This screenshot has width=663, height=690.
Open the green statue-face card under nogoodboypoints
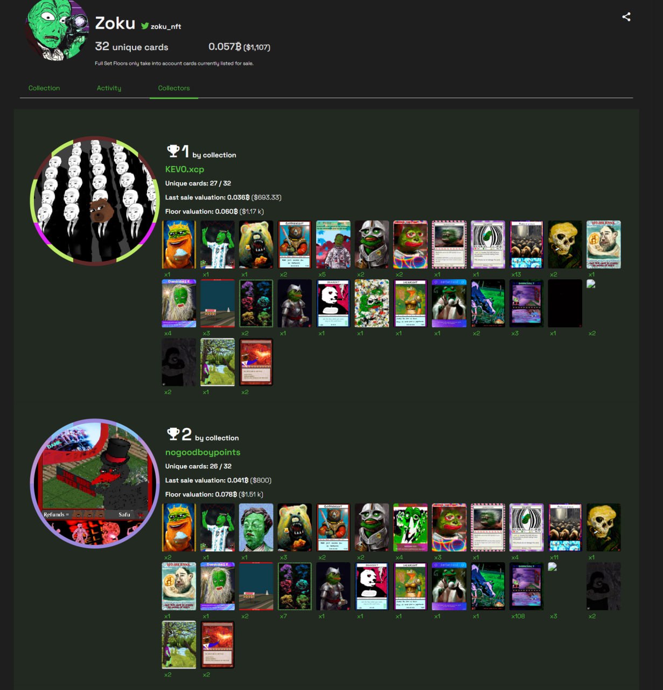coord(256,527)
